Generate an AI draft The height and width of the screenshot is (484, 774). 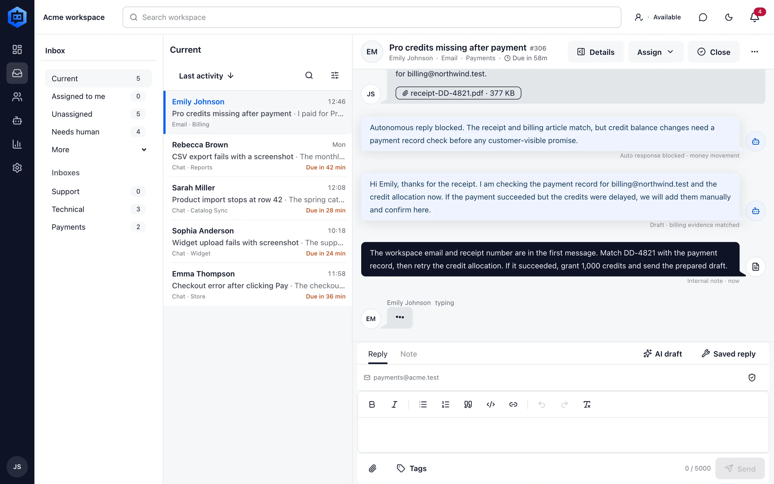pos(663,354)
